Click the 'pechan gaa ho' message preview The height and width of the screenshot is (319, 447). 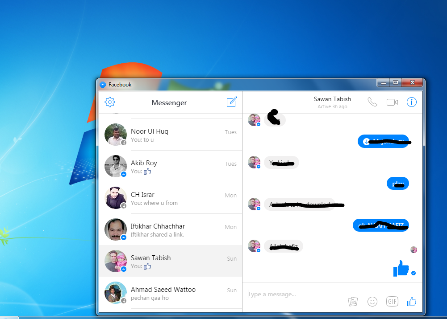coord(150,298)
